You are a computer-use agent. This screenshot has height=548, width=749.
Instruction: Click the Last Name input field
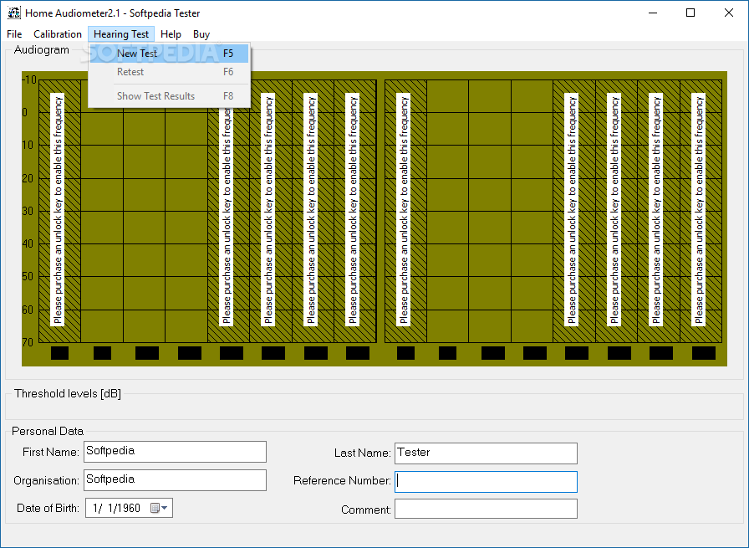pos(486,453)
